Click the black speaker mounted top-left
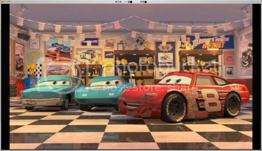Viewport: 262px width, 151px height. [x=24, y=37]
